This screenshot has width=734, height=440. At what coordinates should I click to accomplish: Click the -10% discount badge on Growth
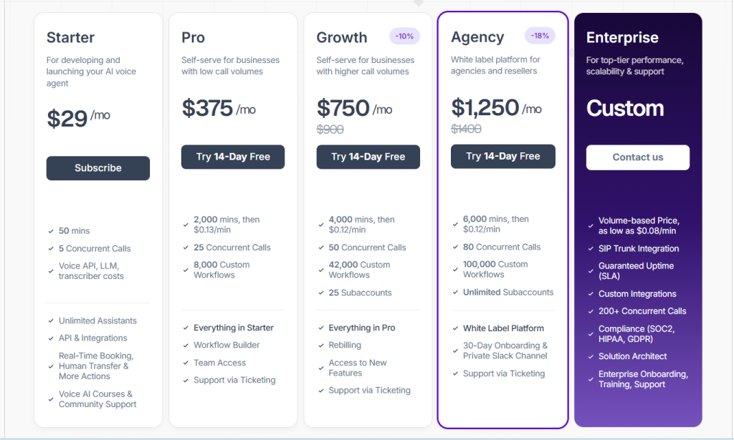[x=405, y=36]
